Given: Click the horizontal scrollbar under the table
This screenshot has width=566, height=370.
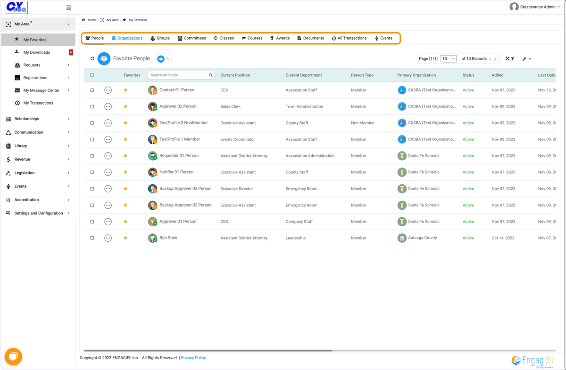Looking at the screenshot, I should [208, 351].
